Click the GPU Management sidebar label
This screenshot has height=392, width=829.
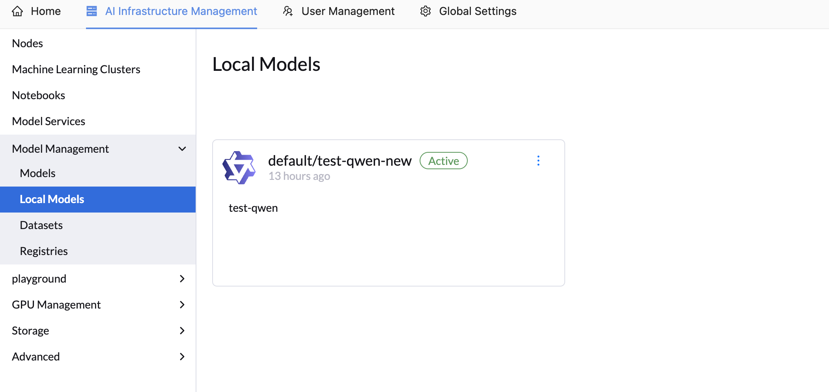point(56,305)
